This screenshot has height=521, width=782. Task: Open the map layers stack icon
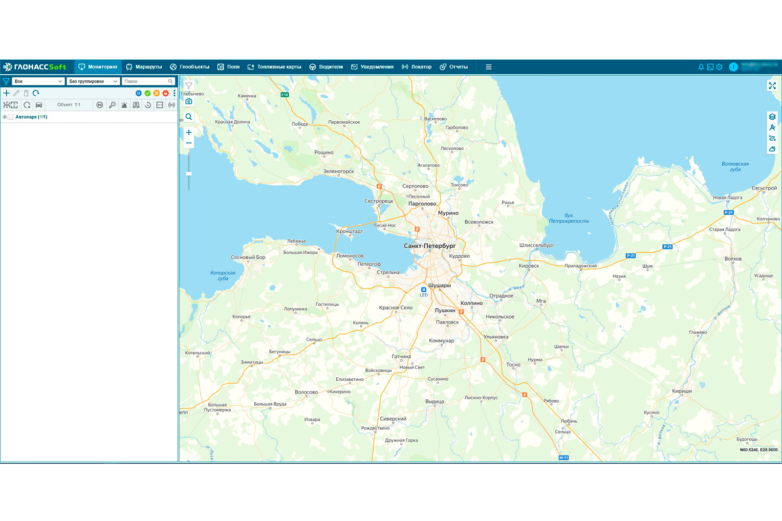click(772, 117)
